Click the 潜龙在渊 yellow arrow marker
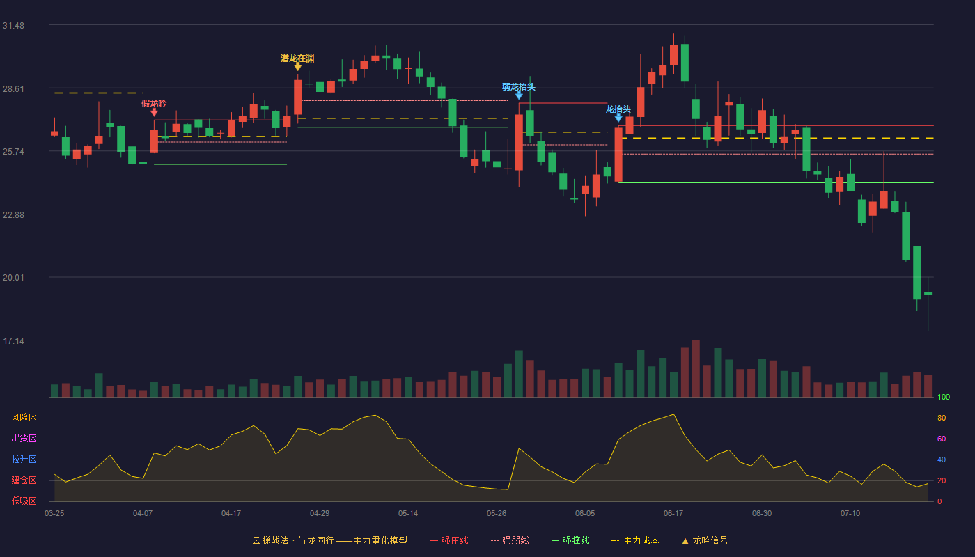Screen dimensions: 975x557 (x=297, y=67)
